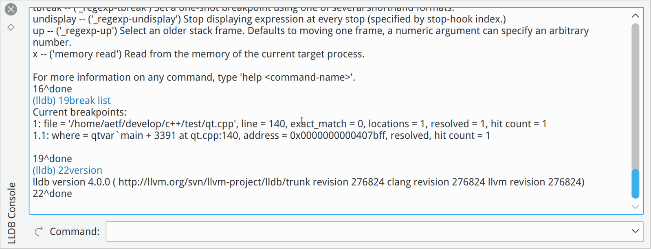Click the "(lldb) 19break list" command line
Screen dimensions: 651x249
click(x=72, y=100)
